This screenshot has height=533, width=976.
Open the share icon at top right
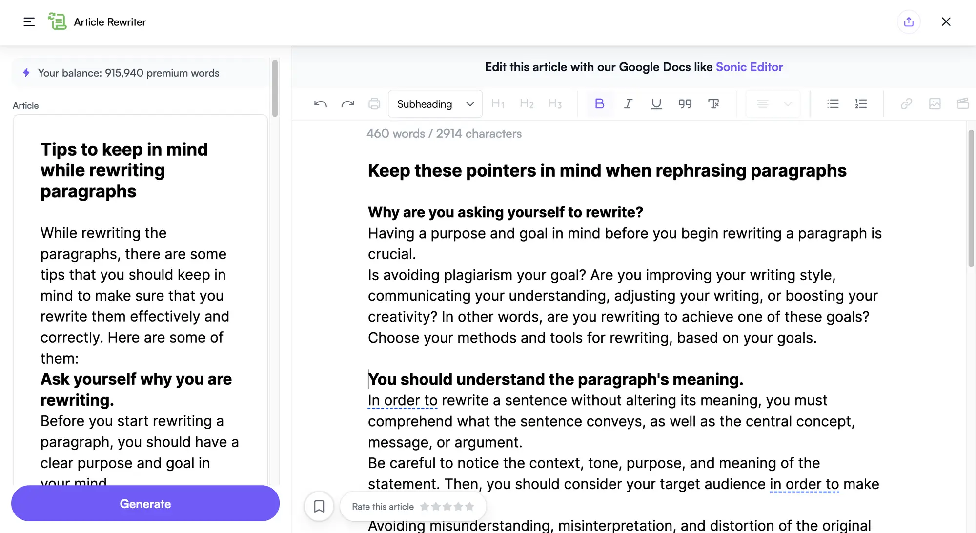[x=909, y=21]
